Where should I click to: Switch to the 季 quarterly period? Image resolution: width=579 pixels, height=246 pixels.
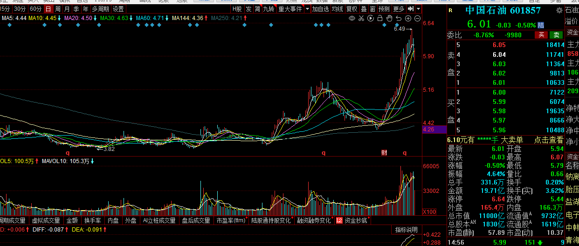click(x=76, y=9)
